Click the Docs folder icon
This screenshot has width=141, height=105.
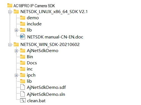(x=23, y=63)
